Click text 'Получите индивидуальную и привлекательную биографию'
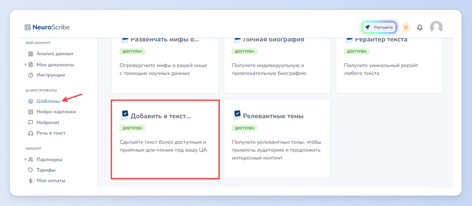Image resolution: width=472 pixels, height=206 pixels. point(269,69)
